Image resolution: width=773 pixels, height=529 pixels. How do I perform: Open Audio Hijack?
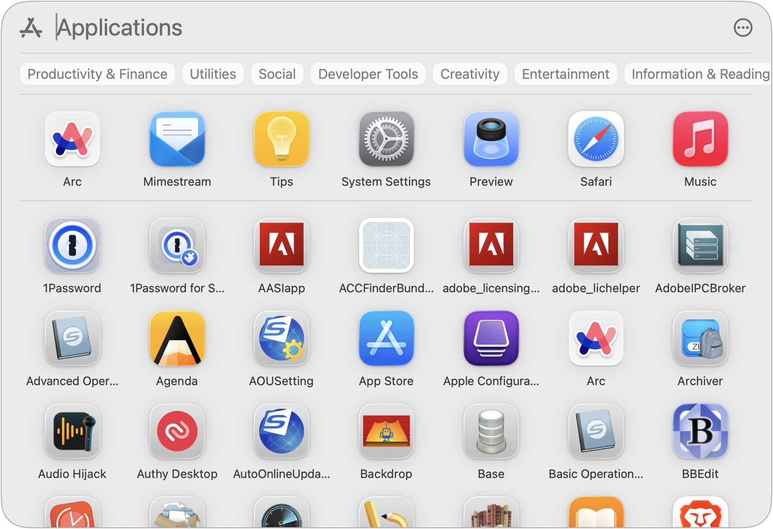72,432
